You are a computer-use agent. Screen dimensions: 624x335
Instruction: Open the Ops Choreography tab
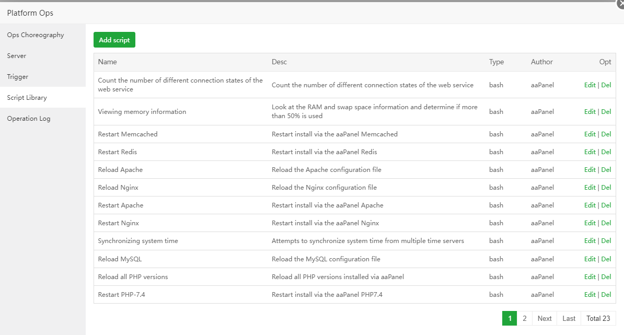click(x=36, y=35)
